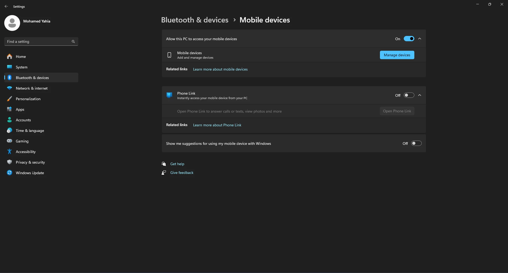Navigate to Accounts settings
Viewport: 508px width, 273px height.
41,120
